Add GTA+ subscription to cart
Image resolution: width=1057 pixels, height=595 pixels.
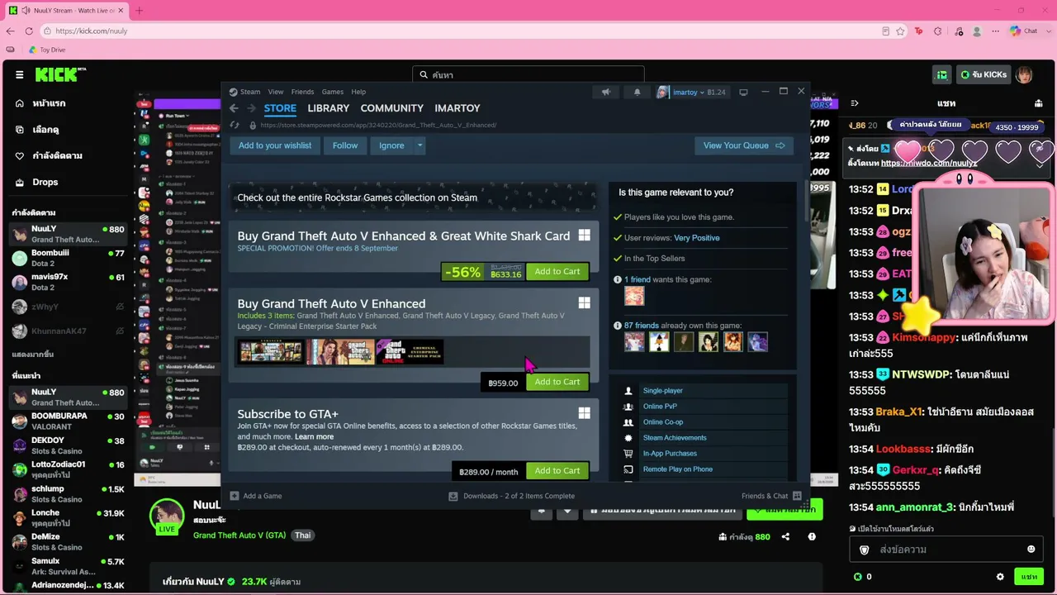pos(557,471)
